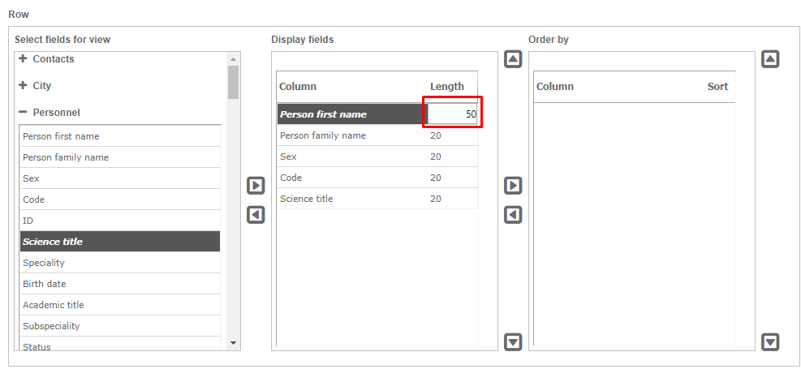The image size is (801, 369).
Task: Move display field down with bottom arrow
Action: point(513,341)
